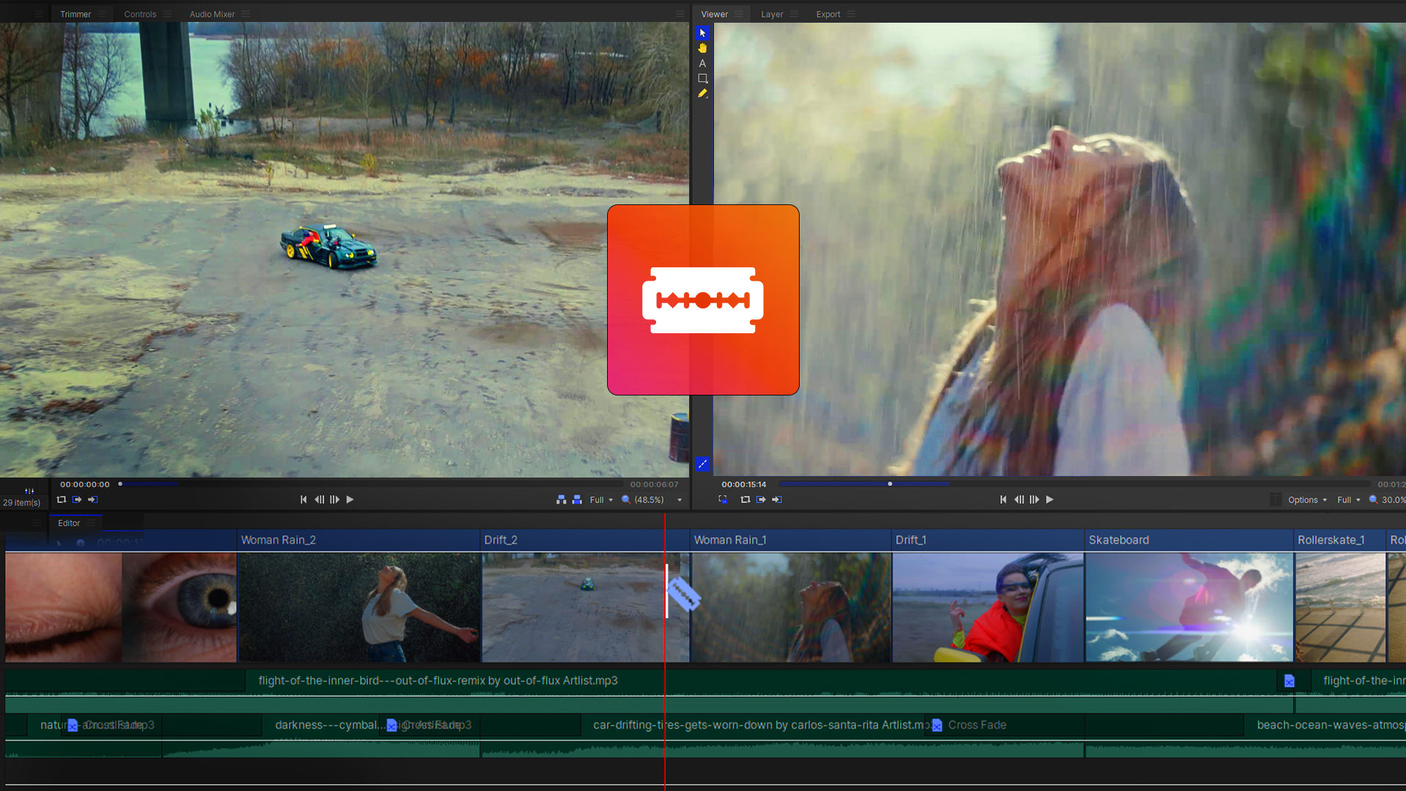
Task: Click Insert clip icon in Trimmer
Action: (561, 500)
